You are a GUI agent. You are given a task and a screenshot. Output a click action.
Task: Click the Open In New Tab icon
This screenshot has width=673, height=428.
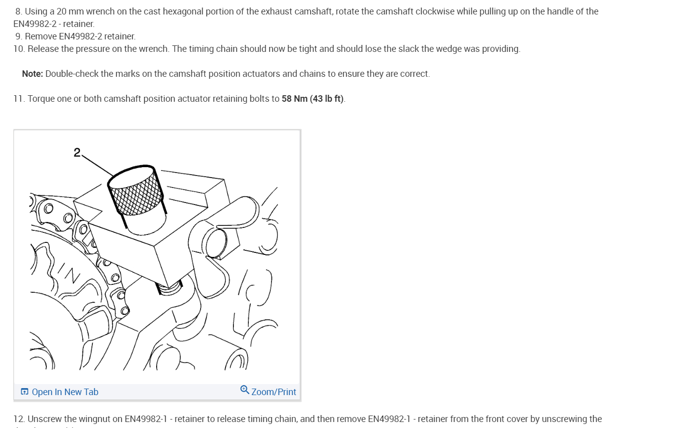24,392
